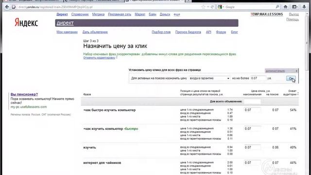This screenshot has width=311, height=175.
Task: Click 'Отменить корректировку' link
Action: (x=99, y=58)
